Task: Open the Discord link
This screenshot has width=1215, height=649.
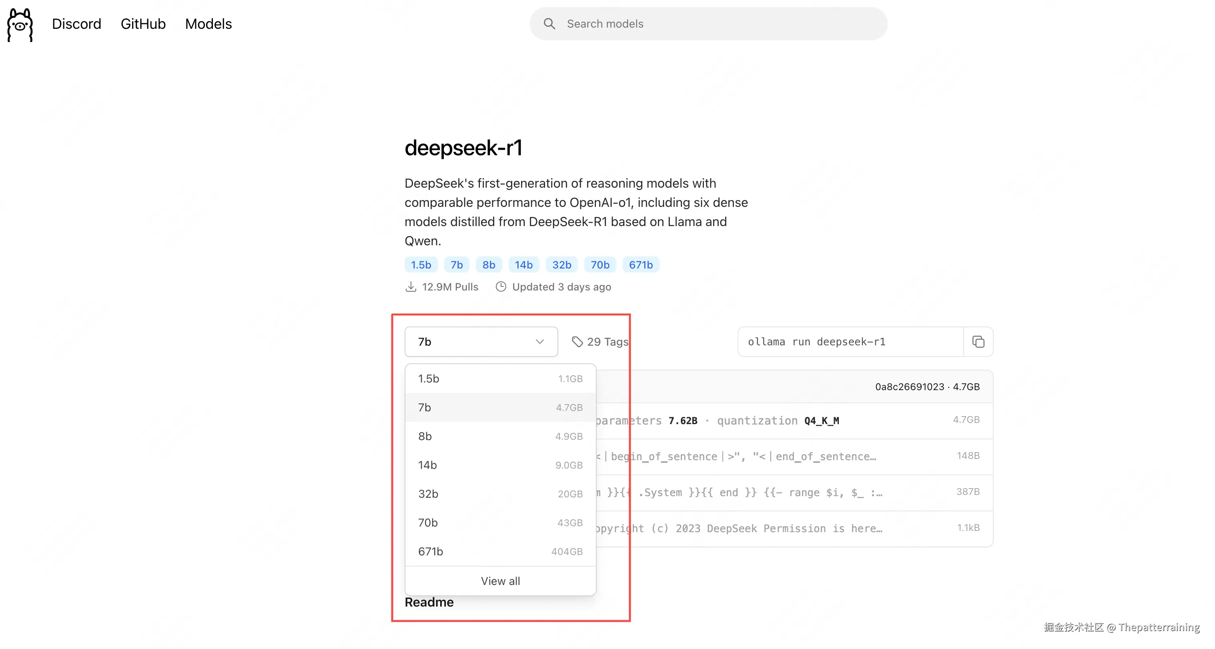Action: (x=76, y=24)
